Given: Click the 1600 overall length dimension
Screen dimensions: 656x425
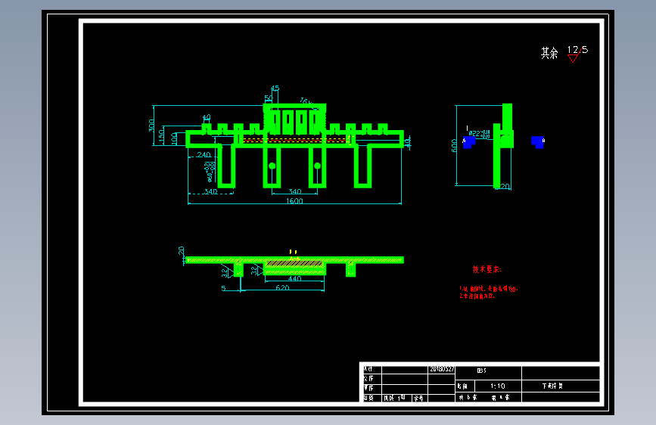Looking at the screenshot, I should click(294, 201).
